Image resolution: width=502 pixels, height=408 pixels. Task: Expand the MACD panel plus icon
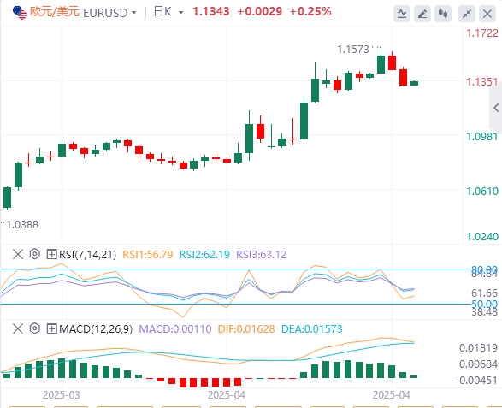[x=51, y=328]
